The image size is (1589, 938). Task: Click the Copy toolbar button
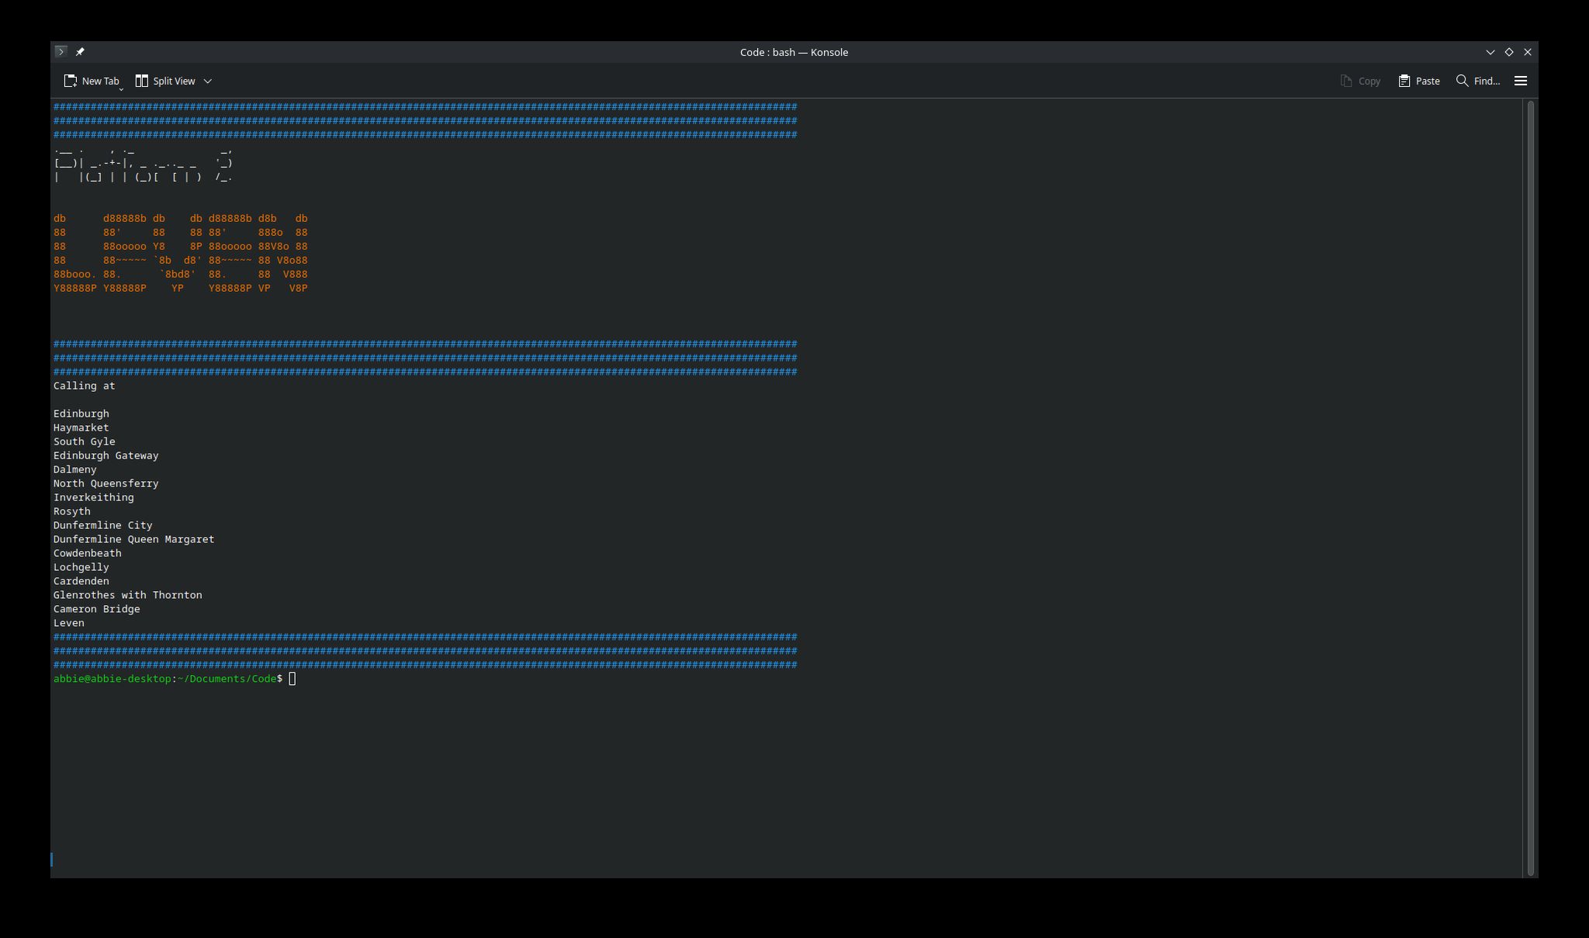[1360, 81]
